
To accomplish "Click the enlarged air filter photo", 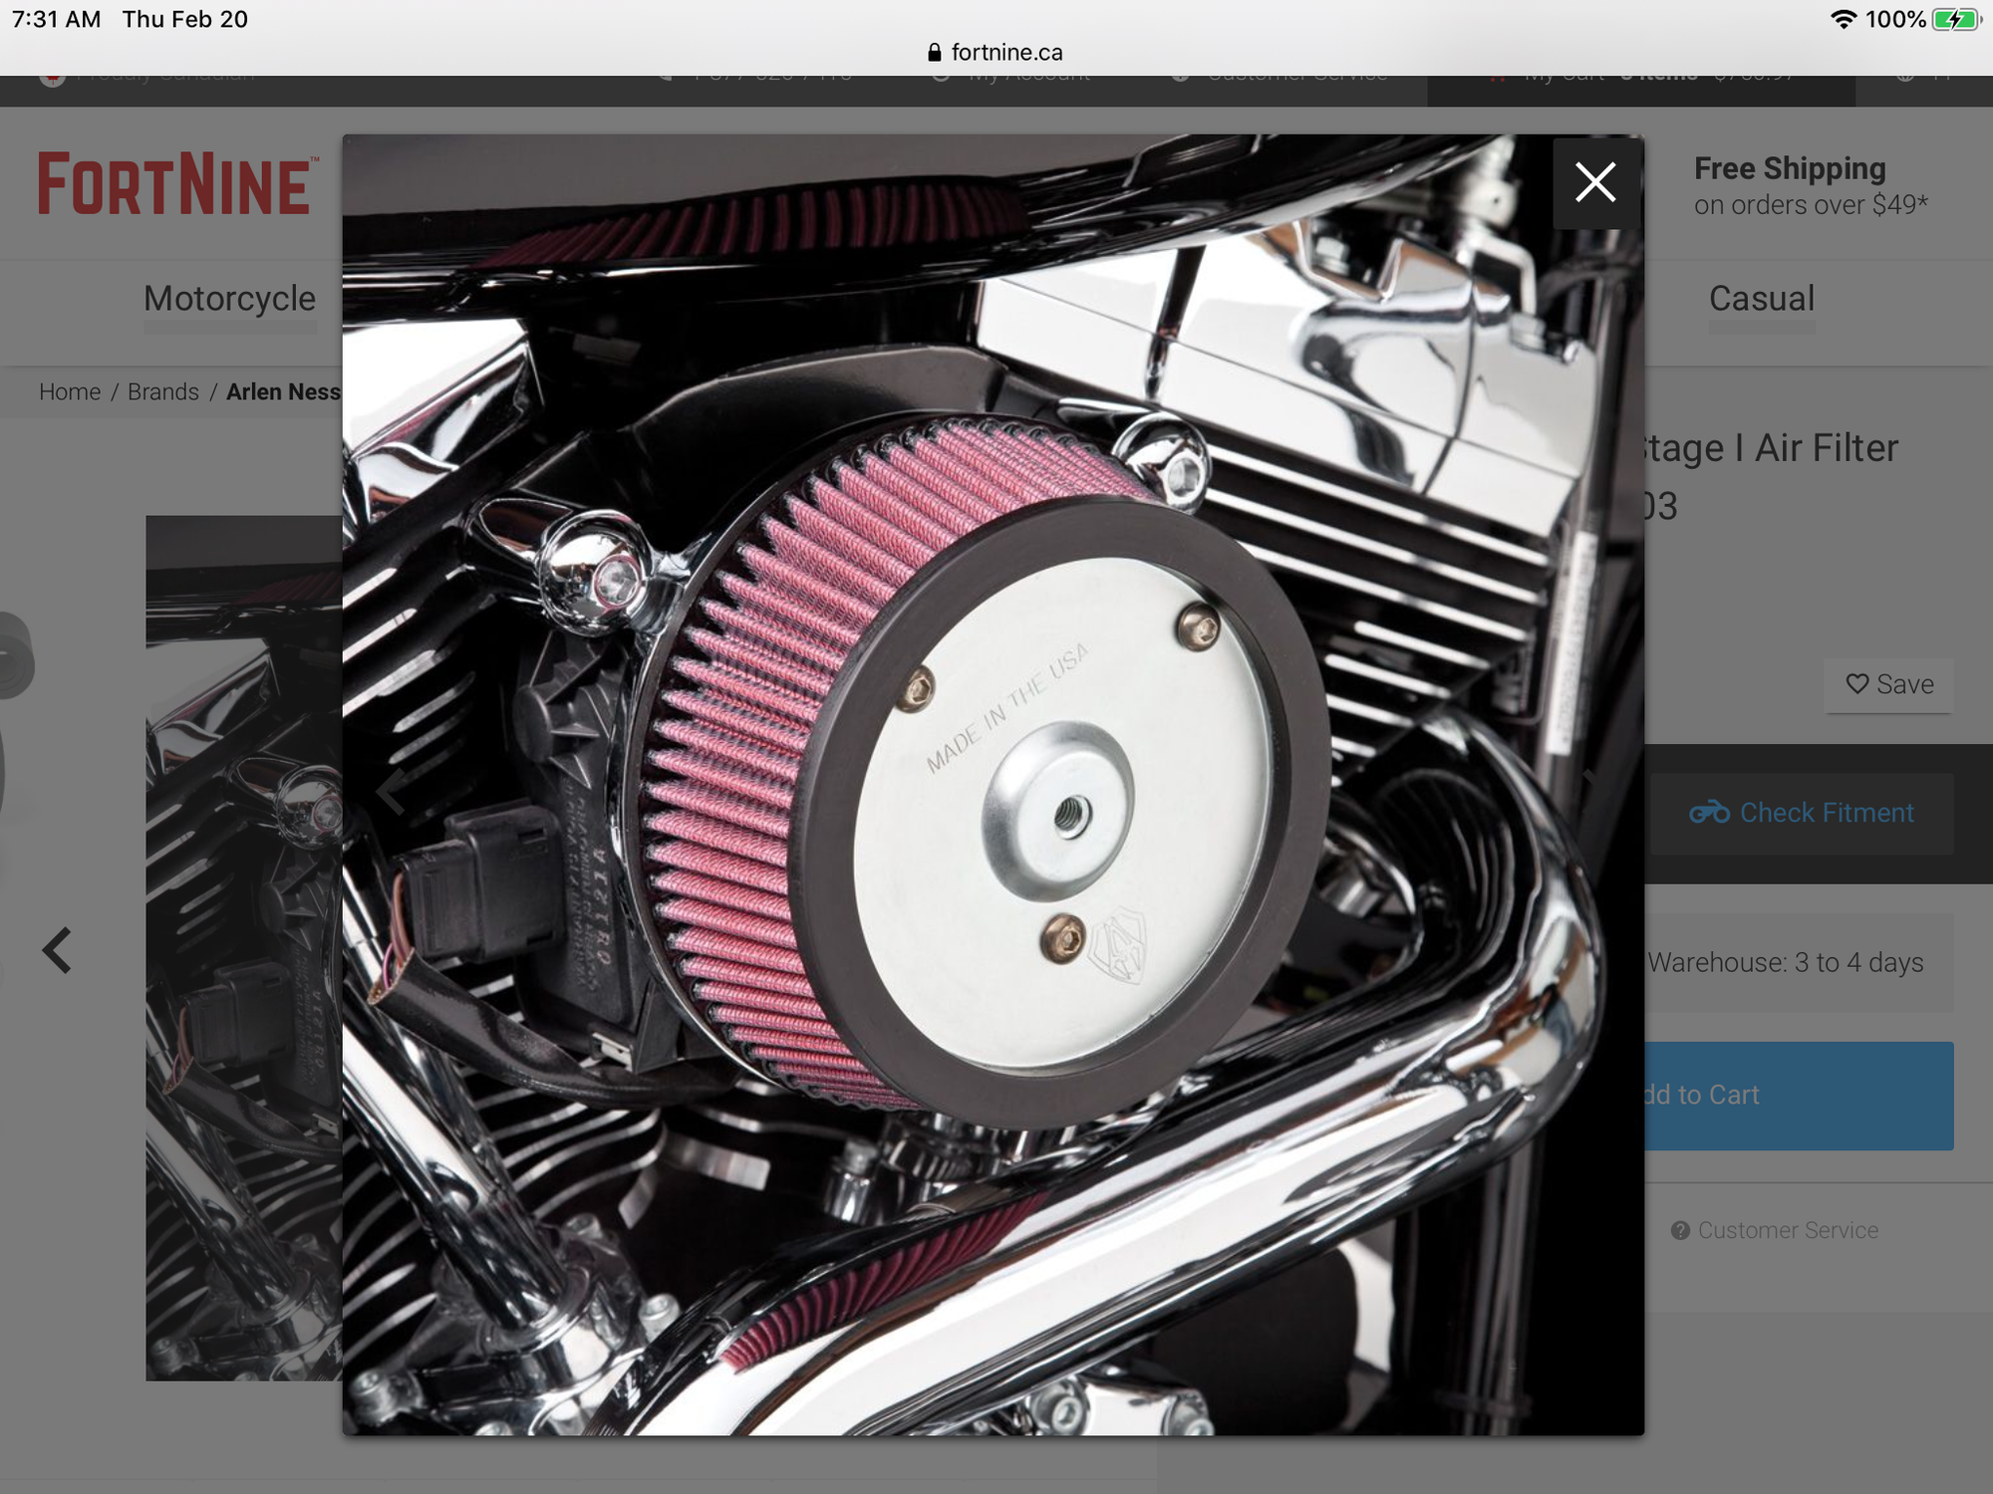I will (x=993, y=785).
